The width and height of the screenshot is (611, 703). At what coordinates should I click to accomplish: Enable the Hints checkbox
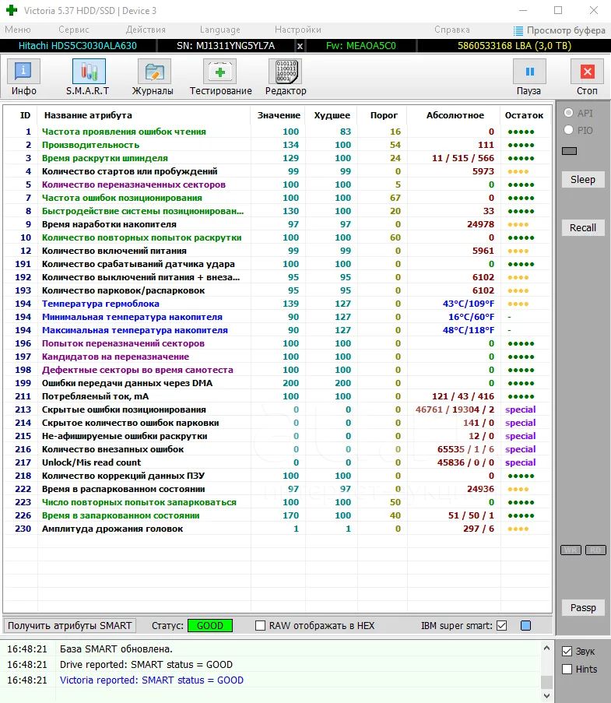tap(567, 670)
